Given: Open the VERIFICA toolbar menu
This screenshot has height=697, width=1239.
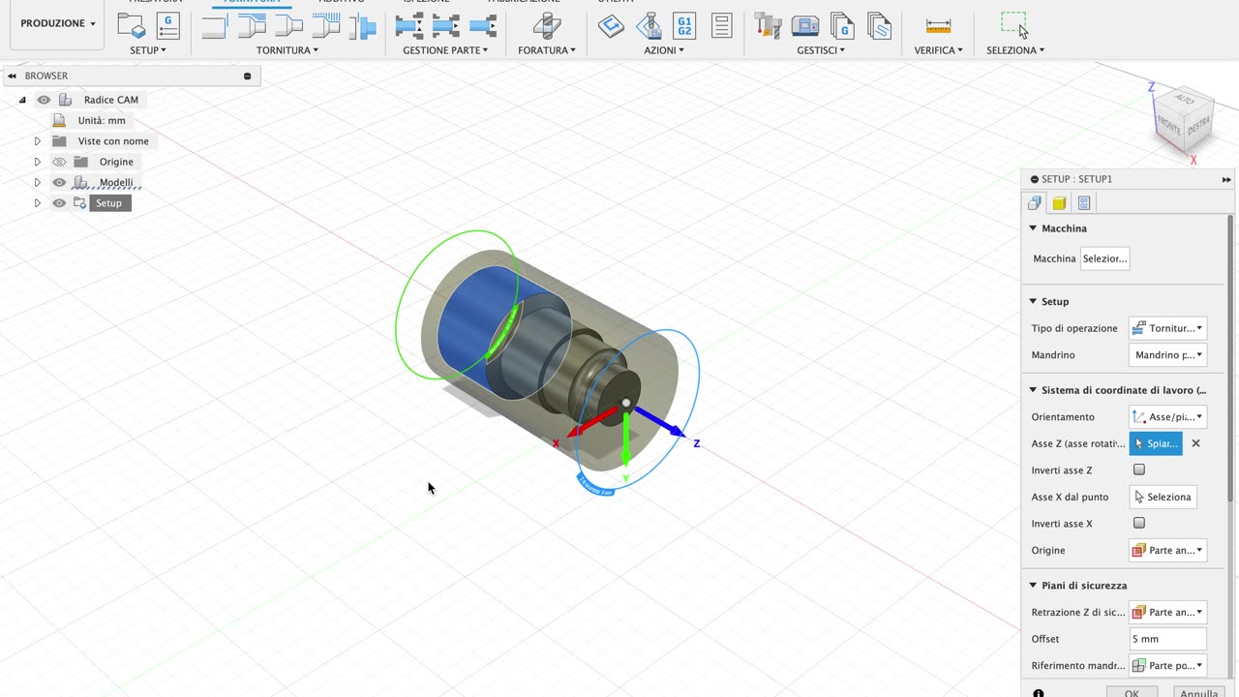Looking at the screenshot, I should 938,50.
